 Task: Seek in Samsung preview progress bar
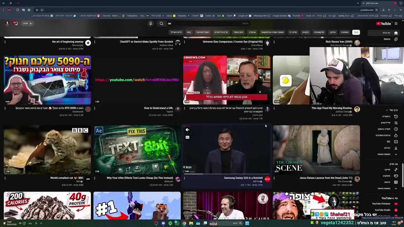(x=227, y=173)
